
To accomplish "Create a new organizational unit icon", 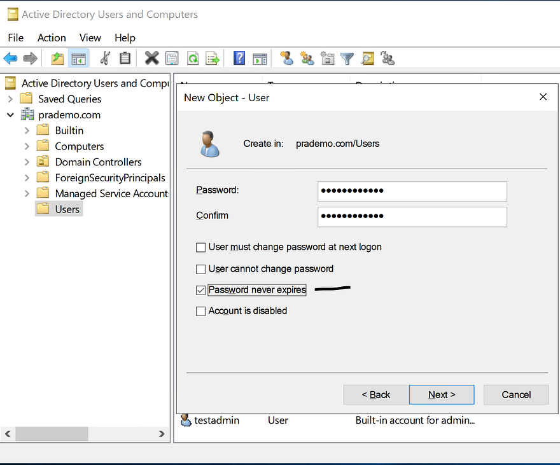I will [327, 58].
